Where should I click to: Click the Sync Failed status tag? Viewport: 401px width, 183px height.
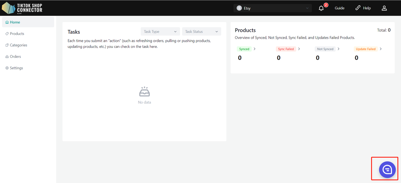[x=286, y=49]
